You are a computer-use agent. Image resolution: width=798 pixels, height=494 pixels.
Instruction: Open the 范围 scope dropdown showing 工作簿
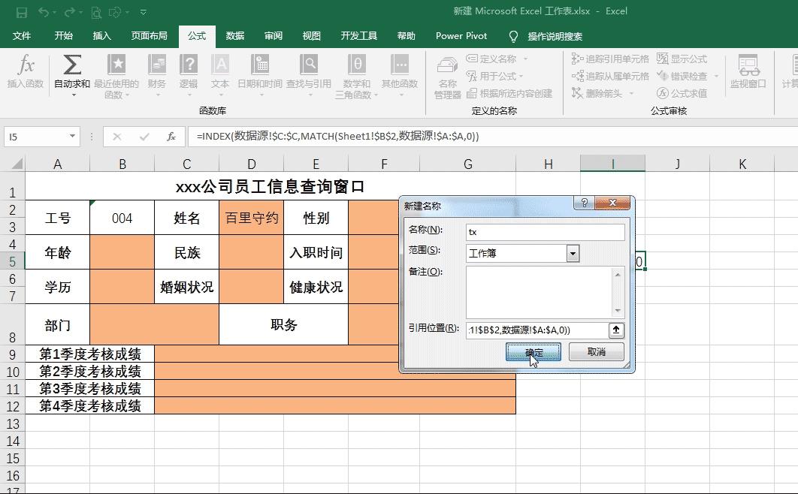[573, 254]
